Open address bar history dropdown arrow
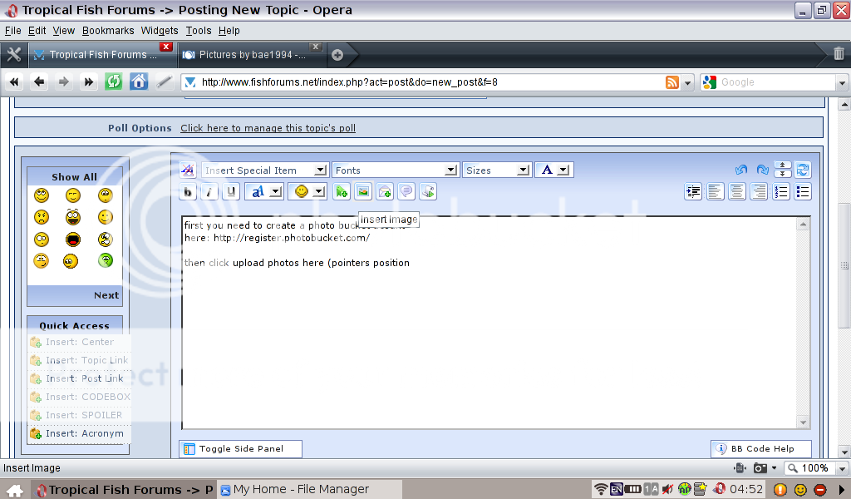 point(687,83)
